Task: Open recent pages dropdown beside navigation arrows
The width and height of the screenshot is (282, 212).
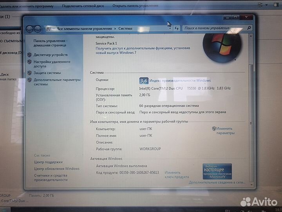Action: tap(43, 29)
